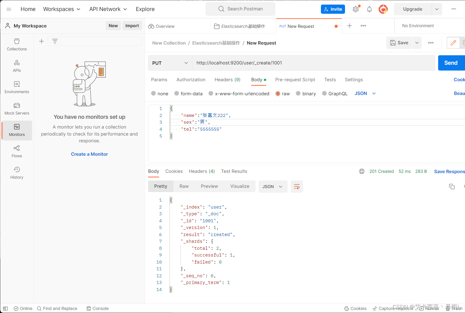Select the binary body radio

298,93
